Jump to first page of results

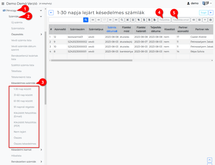92,20
